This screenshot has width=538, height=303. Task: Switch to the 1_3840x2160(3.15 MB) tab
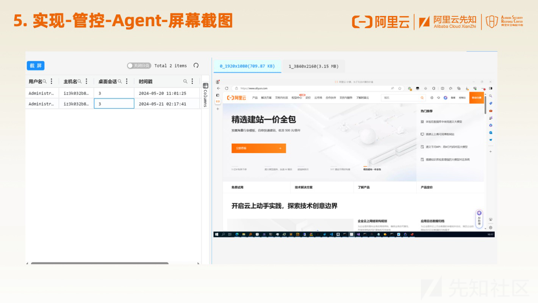[x=313, y=66]
